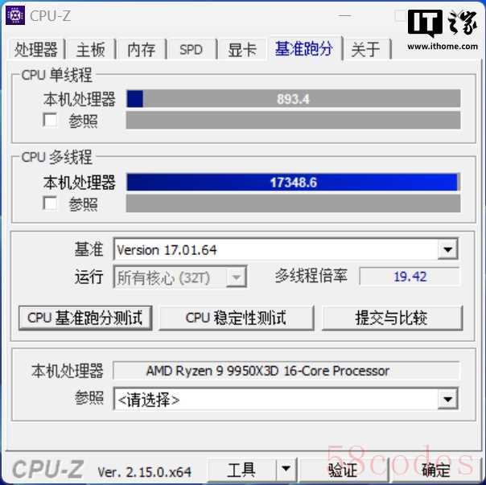Image resolution: width=486 pixels, height=485 pixels.
Task: Switch to the 处理器 tab
Action: click(x=36, y=49)
